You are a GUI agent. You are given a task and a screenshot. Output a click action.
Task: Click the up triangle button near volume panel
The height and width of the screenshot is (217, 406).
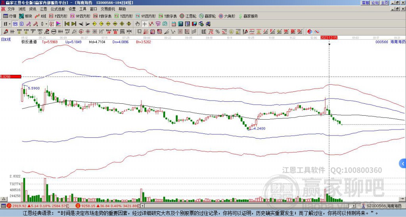3,199
